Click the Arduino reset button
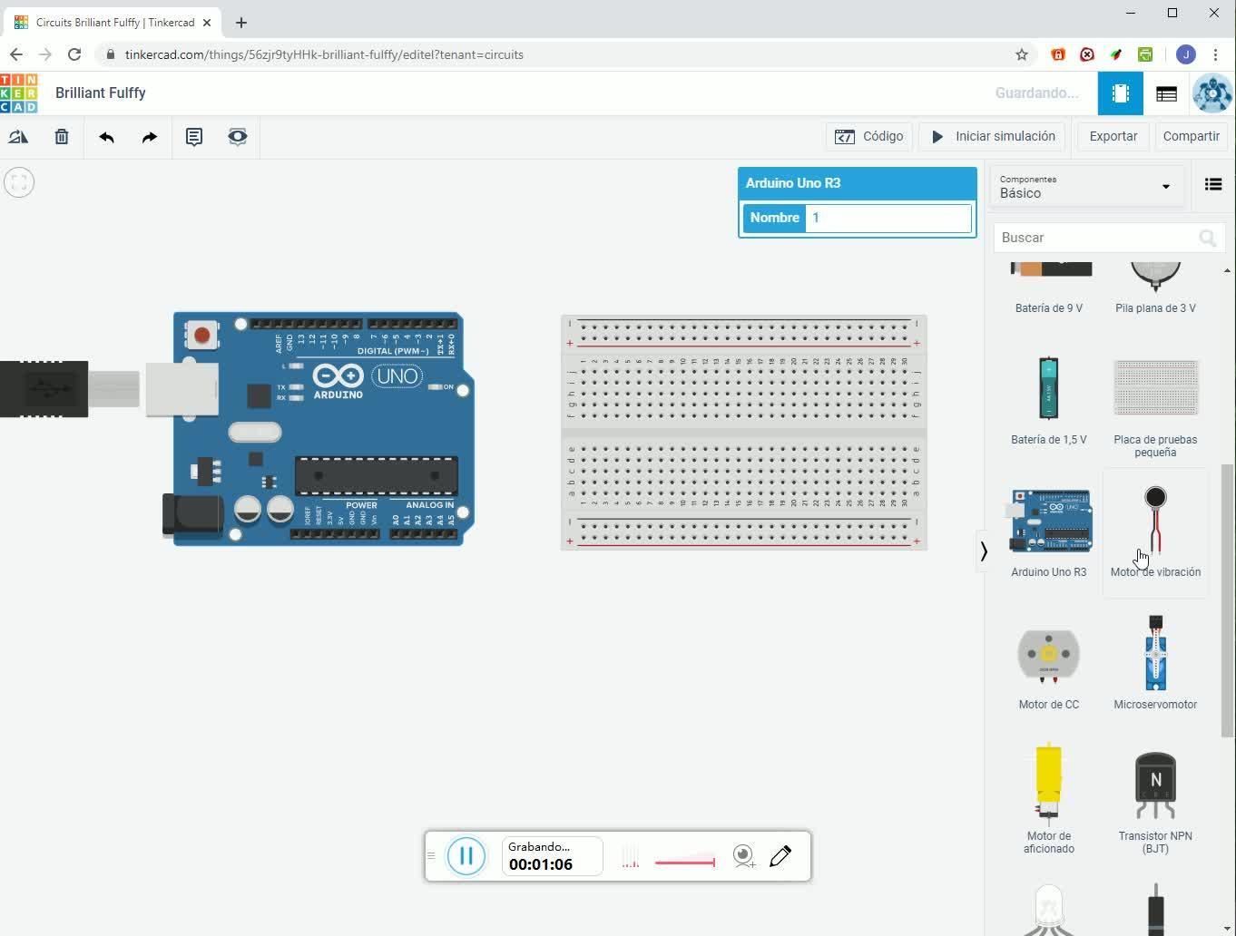This screenshot has height=936, width=1236. (201, 336)
